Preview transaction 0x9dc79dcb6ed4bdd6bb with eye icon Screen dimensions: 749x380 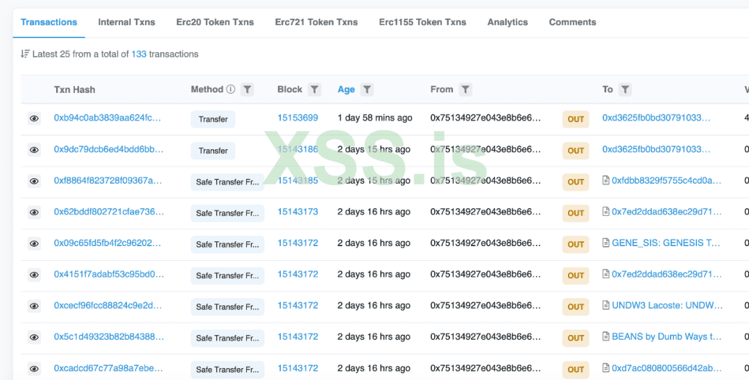(x=34, y=150)
